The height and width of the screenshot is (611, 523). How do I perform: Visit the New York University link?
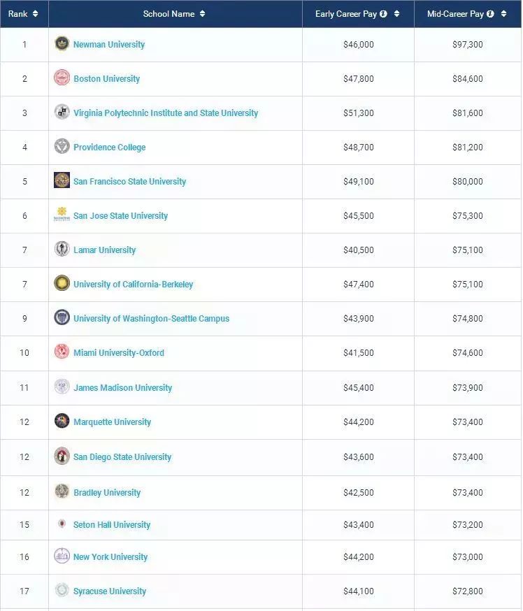click(110, 557)
